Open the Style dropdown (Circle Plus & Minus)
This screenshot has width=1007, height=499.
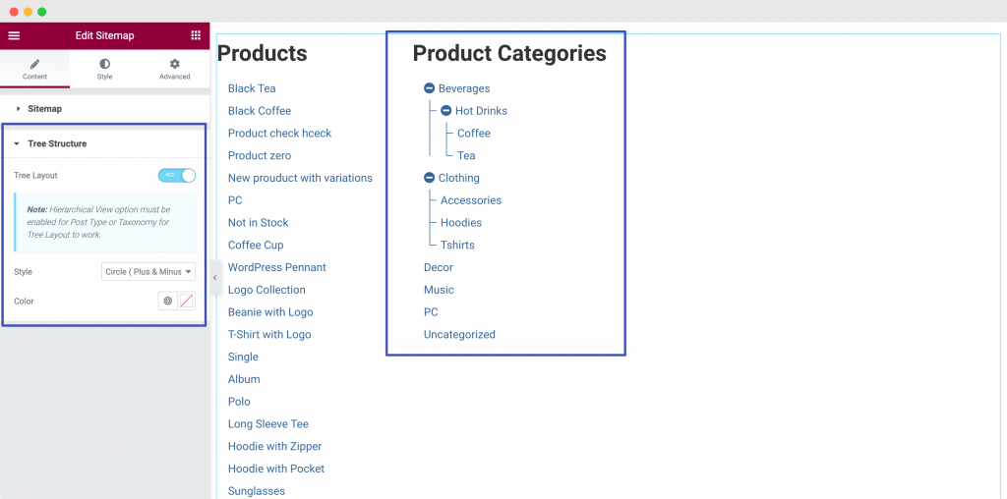click(148, 272)
